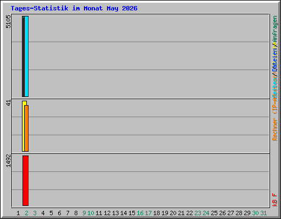This screenshot has width=281, height=219.
Task: Select day 15 on the x-axis
Action: click(132, 213)
